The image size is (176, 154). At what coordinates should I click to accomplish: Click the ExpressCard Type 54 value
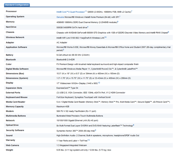(x=67, y=88)
